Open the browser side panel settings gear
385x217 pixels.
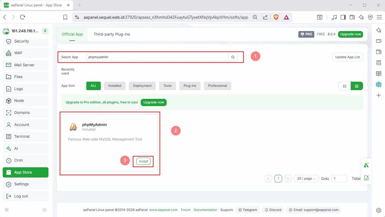[379, 210]
